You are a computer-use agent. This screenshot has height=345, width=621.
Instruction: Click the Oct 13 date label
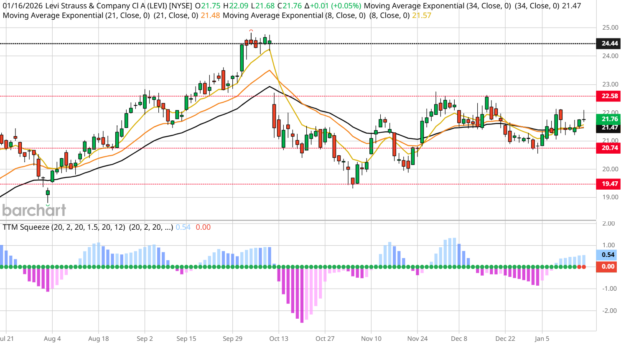(279, 339)
